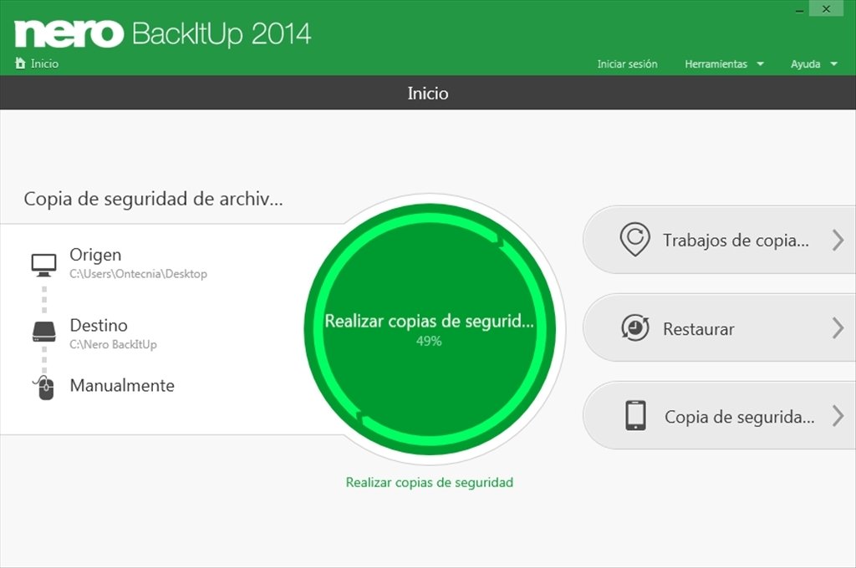
Task: Expand Copia de segurida... chevron arrow
Action: pyautogui.click(x=838, y=416)
